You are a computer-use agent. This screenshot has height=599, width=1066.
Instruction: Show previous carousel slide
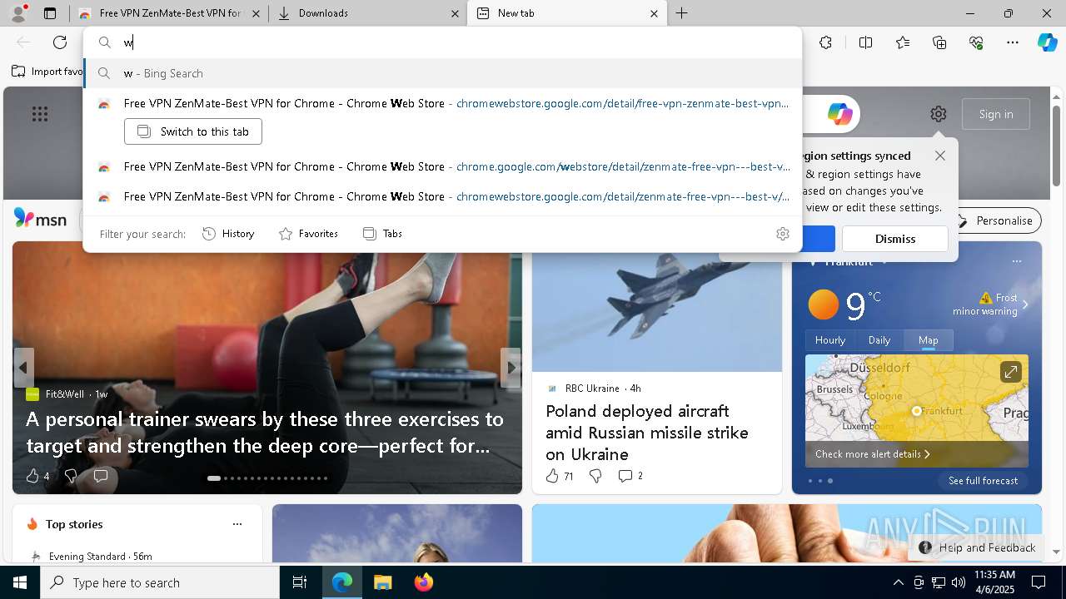(x=23, y=368)
